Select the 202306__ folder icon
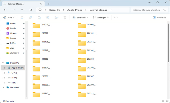170x103 pixels. tap(37, 78)
